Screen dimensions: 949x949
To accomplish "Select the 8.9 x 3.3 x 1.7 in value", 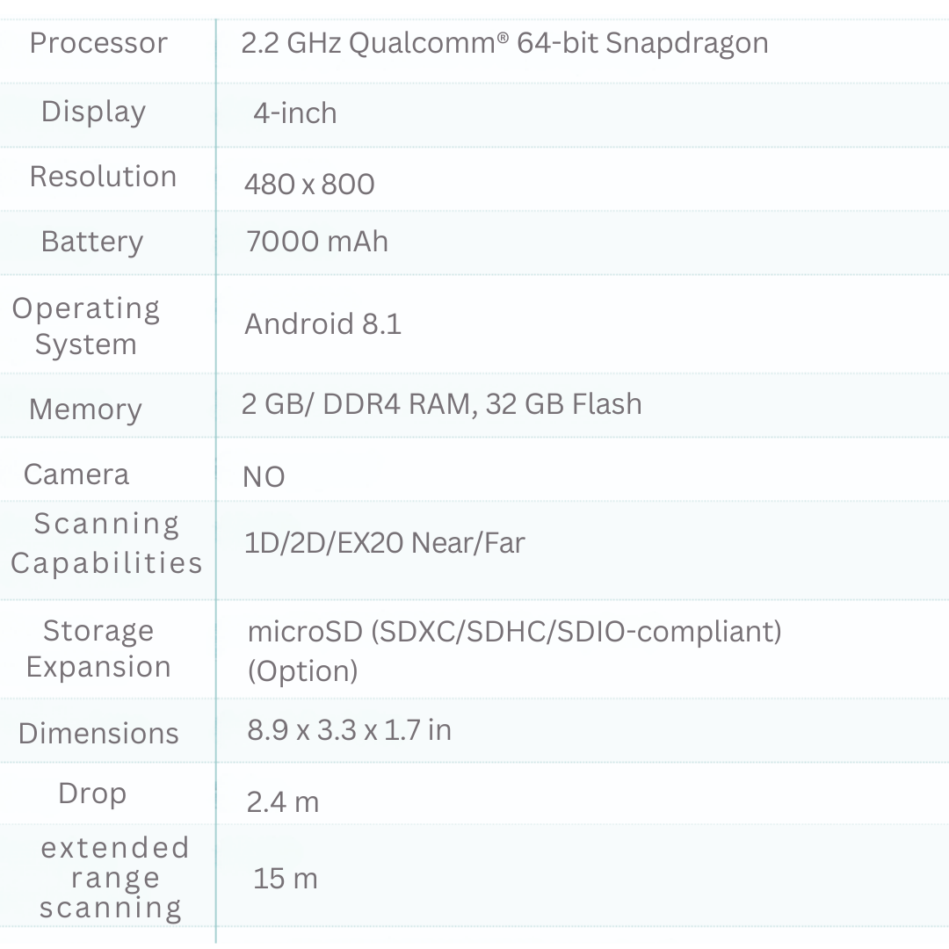I will tap(349, 730).
